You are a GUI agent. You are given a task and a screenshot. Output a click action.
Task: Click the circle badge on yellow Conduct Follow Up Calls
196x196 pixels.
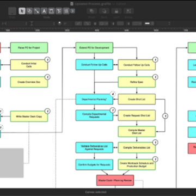click(155, 59)
